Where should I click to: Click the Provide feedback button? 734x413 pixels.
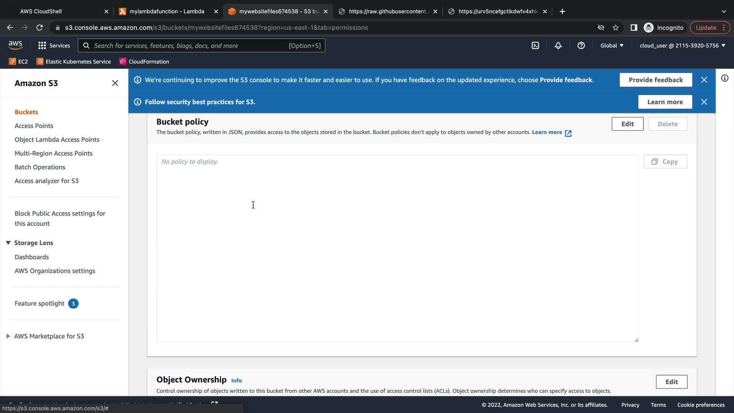coord(656,80)
